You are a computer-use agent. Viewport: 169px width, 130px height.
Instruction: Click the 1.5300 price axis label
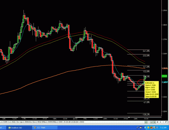(165, 97)
